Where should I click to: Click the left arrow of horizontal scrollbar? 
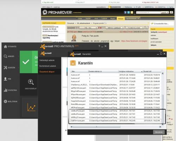pos(71,127)
